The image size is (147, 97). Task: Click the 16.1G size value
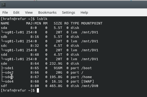57,81
